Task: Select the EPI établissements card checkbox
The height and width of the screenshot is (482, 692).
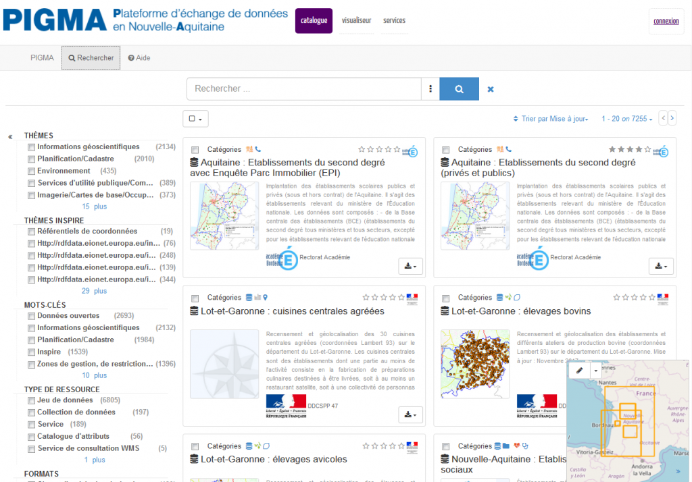Action: 195,150
